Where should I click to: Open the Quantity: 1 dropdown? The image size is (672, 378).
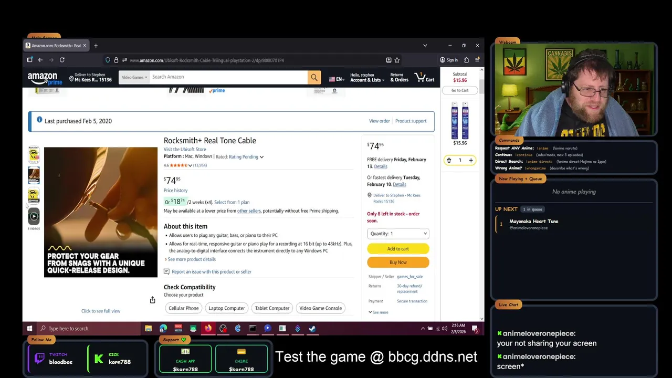tap(398, 234)
